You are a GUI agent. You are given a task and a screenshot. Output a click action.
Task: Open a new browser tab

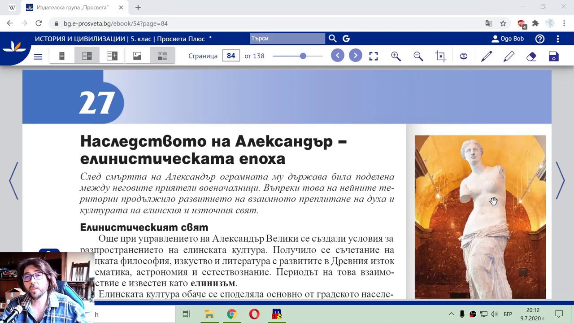138,8
